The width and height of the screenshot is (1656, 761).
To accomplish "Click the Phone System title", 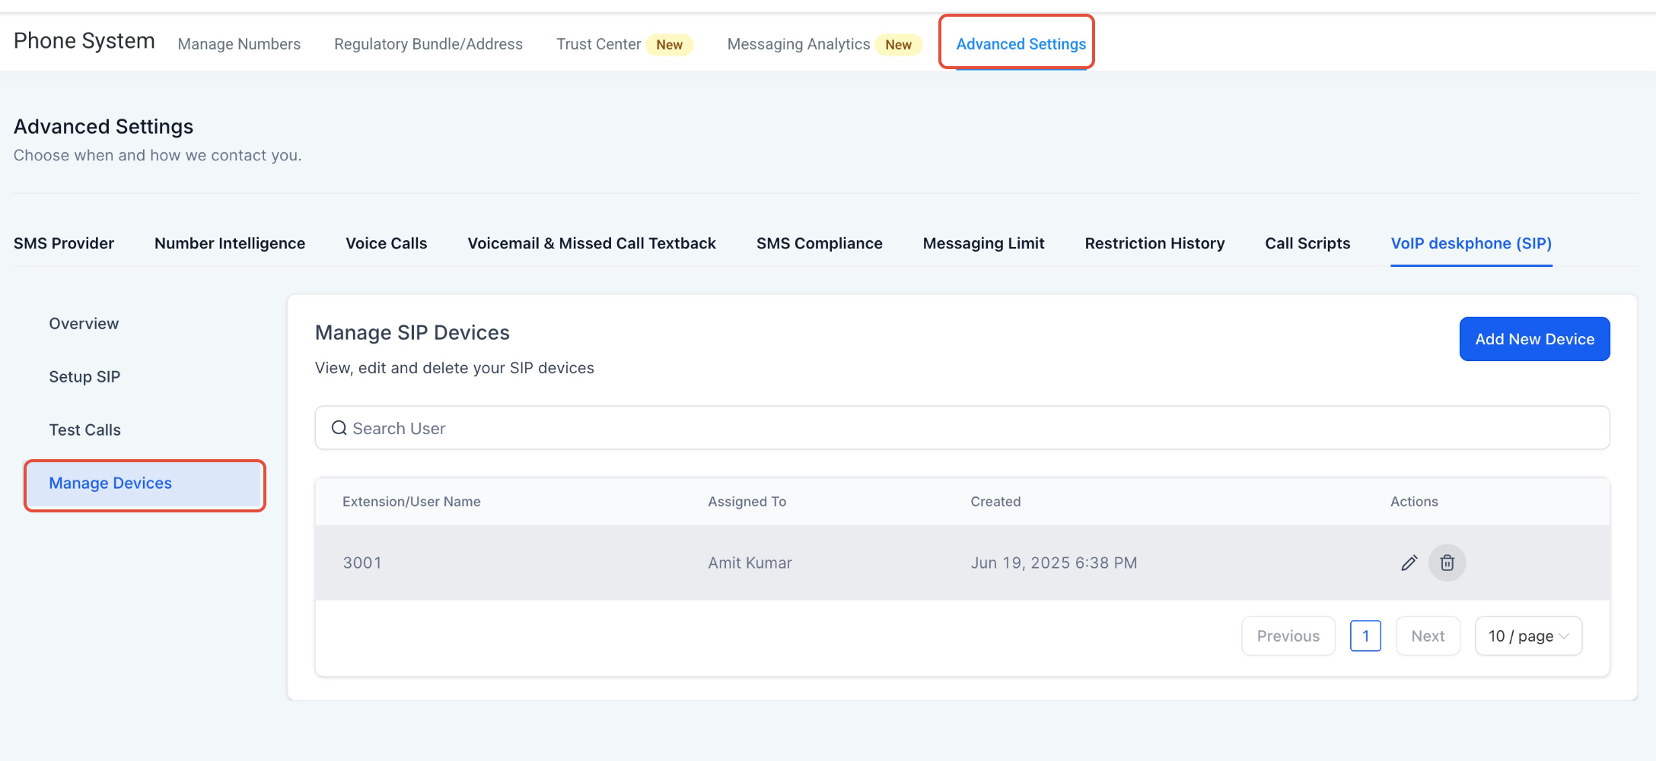I will pos(84,41).
